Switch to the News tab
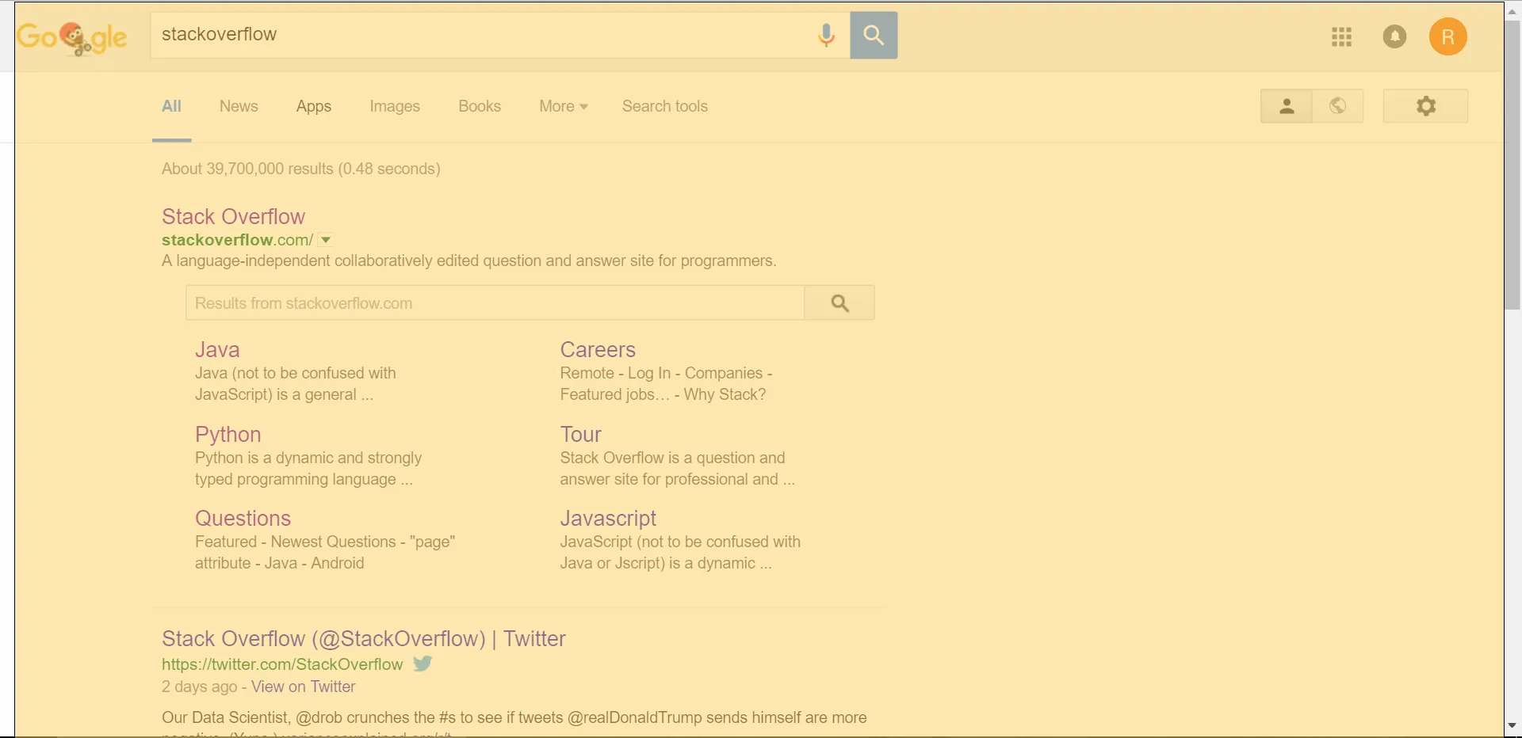This screenshot has height=738, width=1522. coord(239,106)
